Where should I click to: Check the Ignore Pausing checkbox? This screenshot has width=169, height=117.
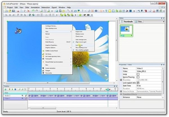point(138,77)
